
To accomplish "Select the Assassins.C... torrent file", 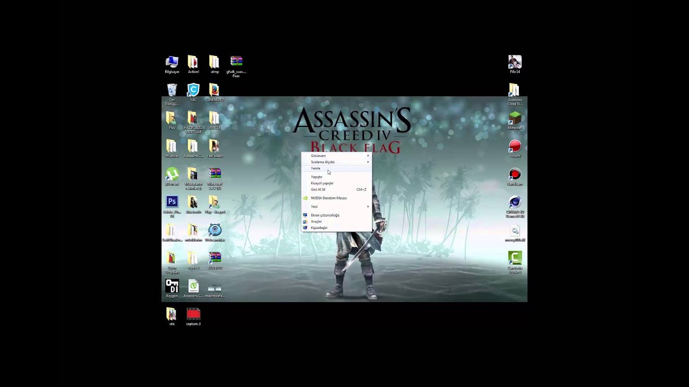I will coord(193,288).
